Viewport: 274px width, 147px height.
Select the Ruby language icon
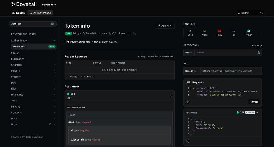coord(219,33)
